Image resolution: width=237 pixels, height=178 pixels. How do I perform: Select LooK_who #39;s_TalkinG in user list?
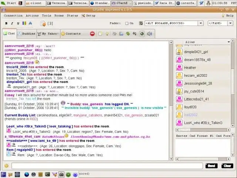point(203,123)
